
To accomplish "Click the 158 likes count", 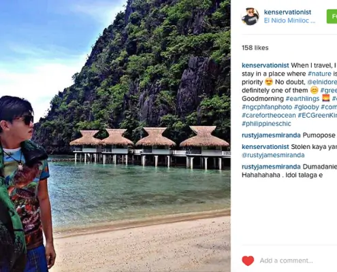I will (x=255, y=48).
